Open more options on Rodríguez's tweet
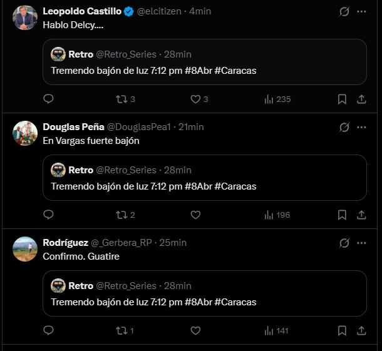Viewport: 382px width, 351px height. [x=361, y=243]
